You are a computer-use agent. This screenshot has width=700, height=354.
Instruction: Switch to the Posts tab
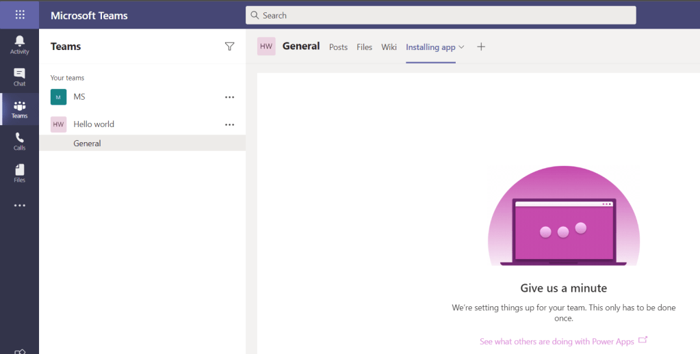point(338,47)
